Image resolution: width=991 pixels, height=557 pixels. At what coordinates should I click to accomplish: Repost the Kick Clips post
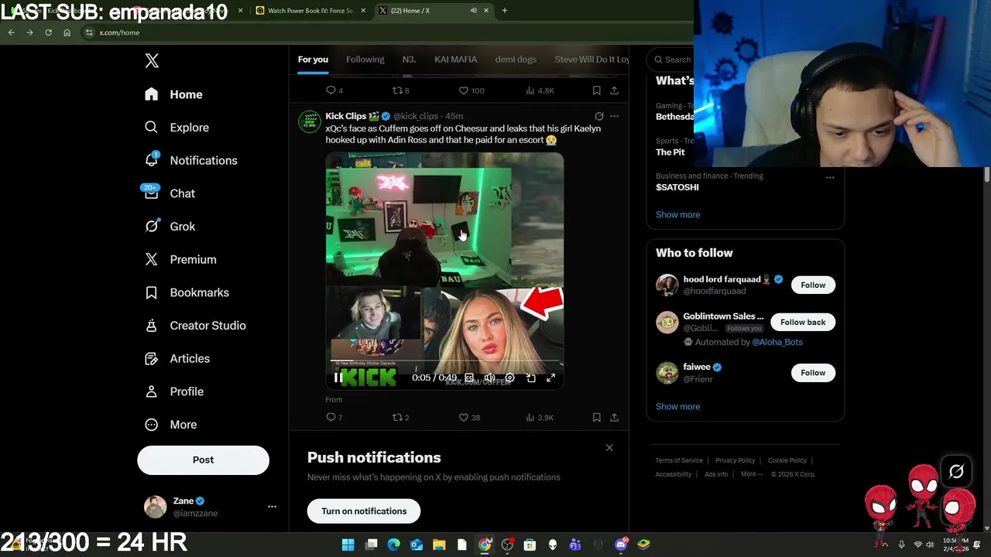[400, 418]
